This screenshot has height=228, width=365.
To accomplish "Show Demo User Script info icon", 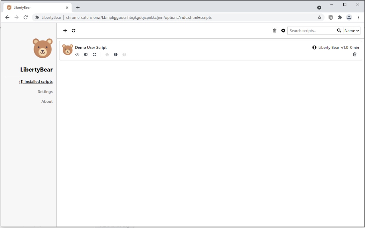I will pyautogui.click(x=116, y=54).
